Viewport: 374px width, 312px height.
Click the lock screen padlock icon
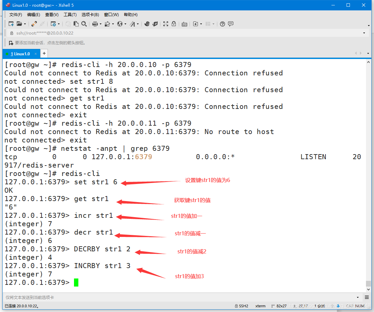point(174,24)
